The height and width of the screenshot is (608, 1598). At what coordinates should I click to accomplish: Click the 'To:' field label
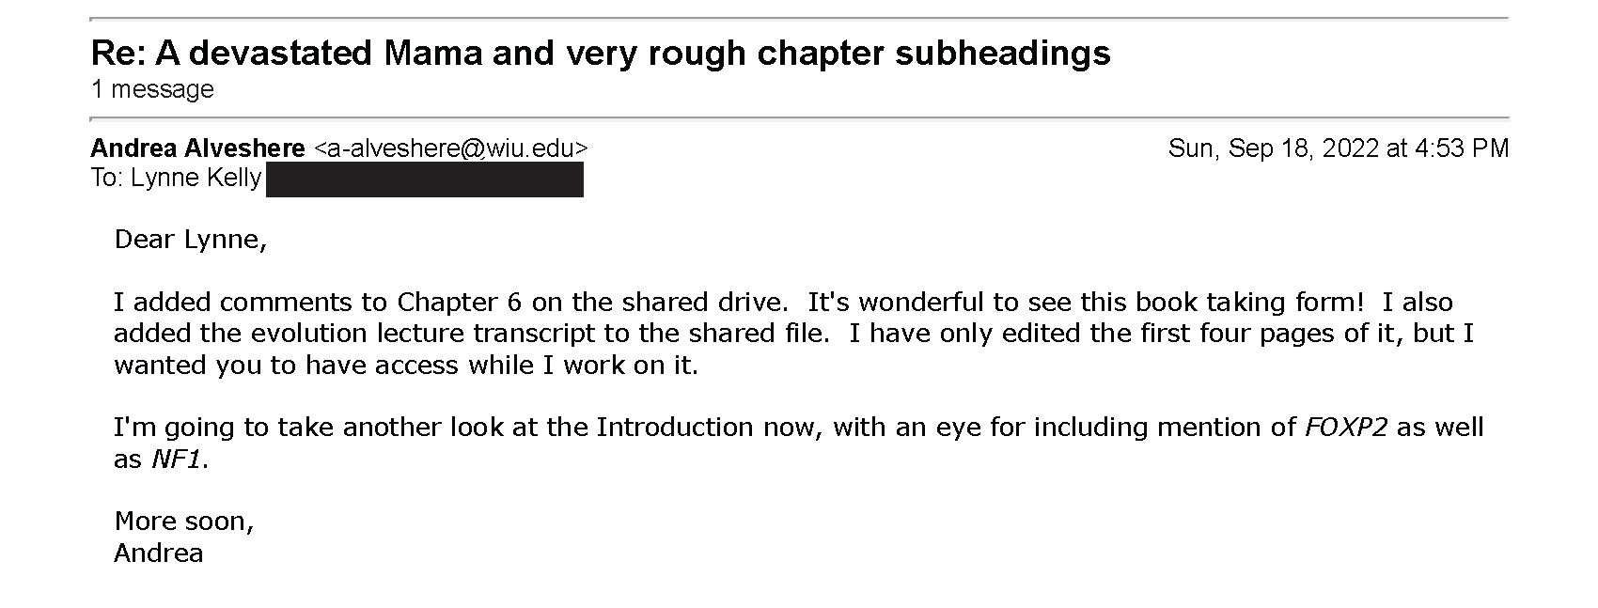pos(107,178)
